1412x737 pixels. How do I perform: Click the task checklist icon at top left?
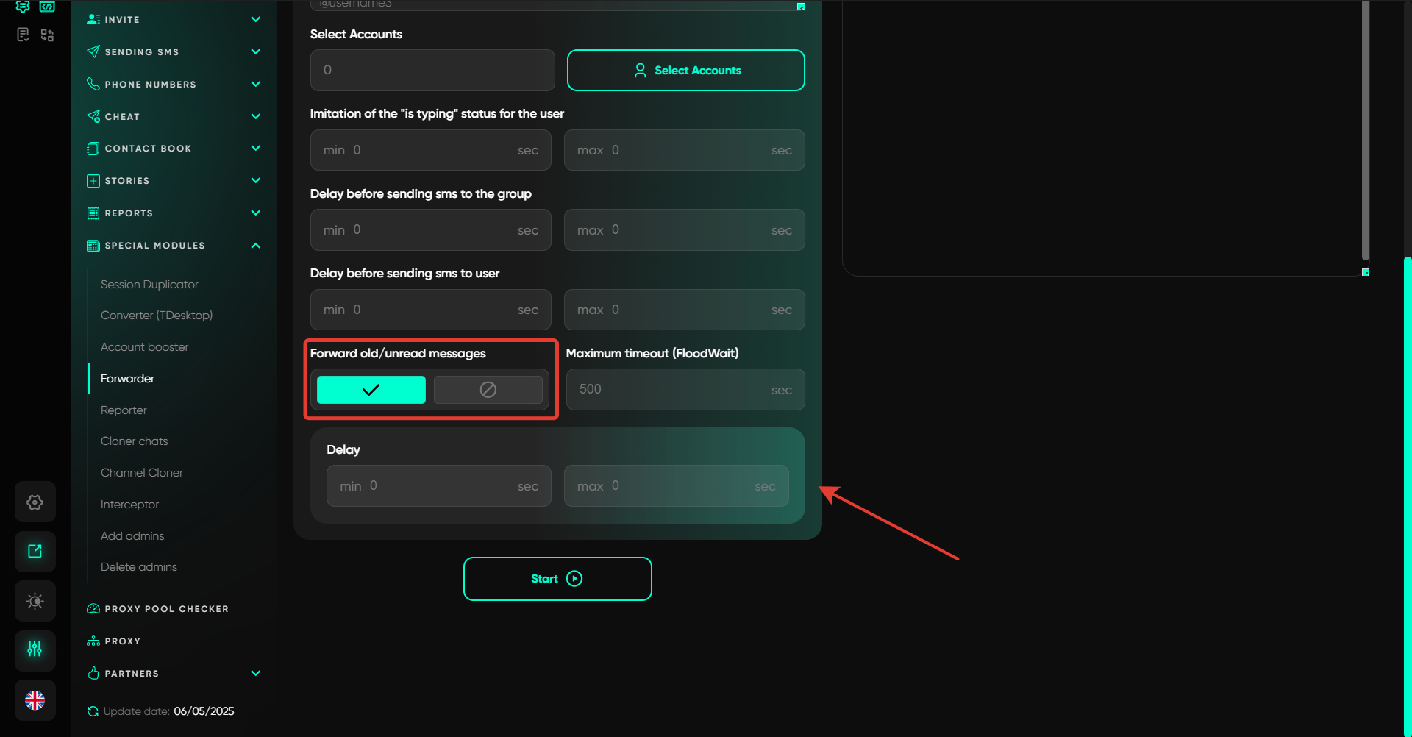(x=23, y=35)
